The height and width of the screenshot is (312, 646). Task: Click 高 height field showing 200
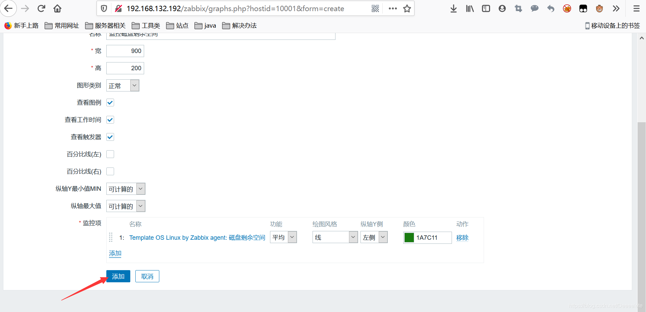click(x=125, y=68)
